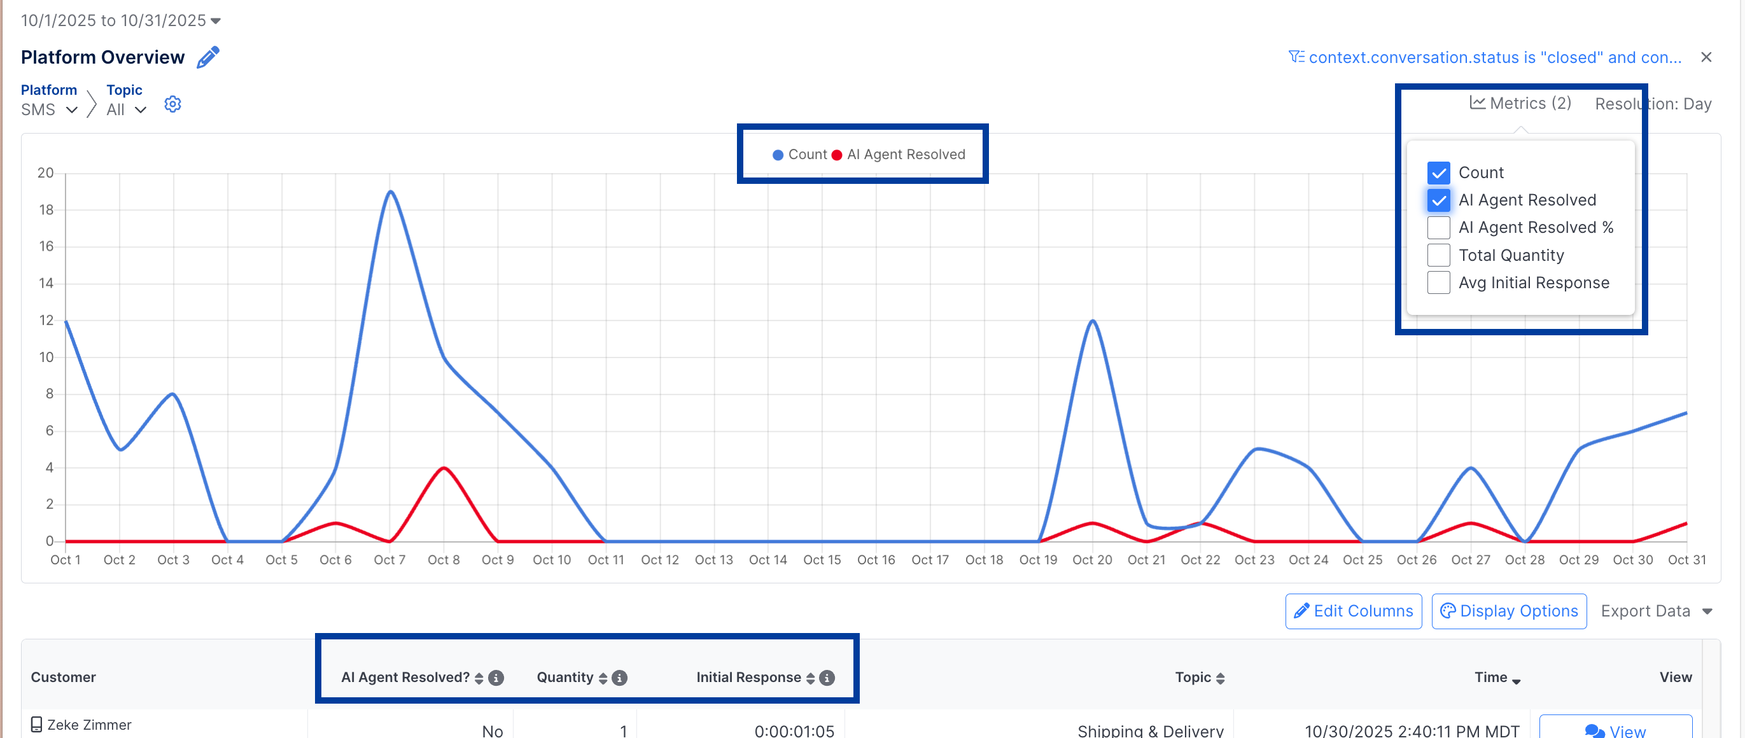Open the gear settings icon near Topic
The image size is (1745, 738).
click(x=172, y=104)
